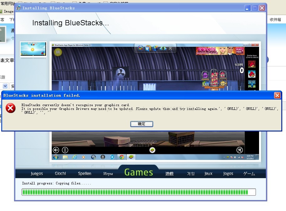
Task: Close the BlueStacks installation failed dialog
Action: (x=277, y=95)
